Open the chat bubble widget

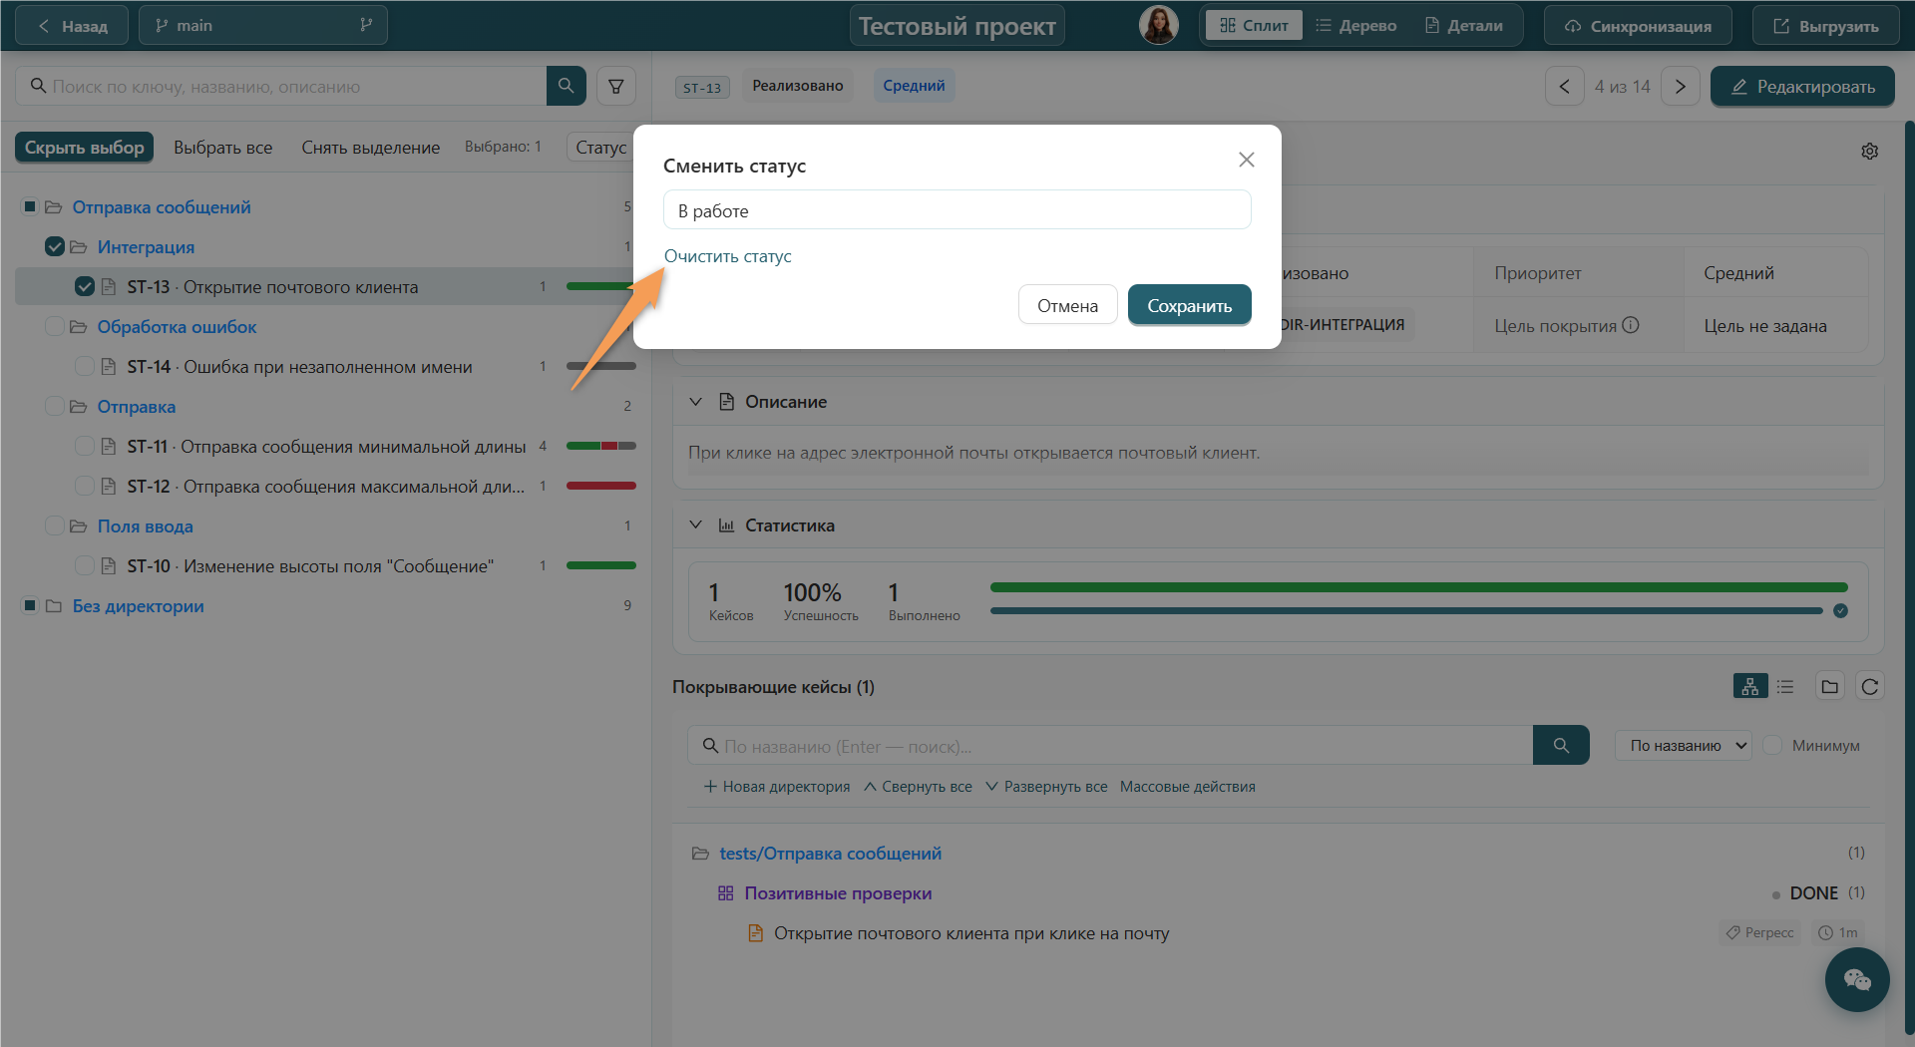click(1856, 979)
